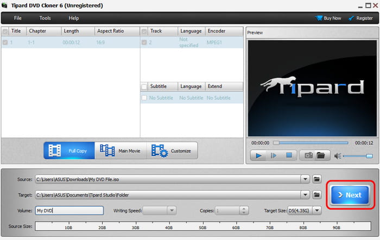Select Customize copy mode
This screenshot has height=240, width=380.
(172, 151)
